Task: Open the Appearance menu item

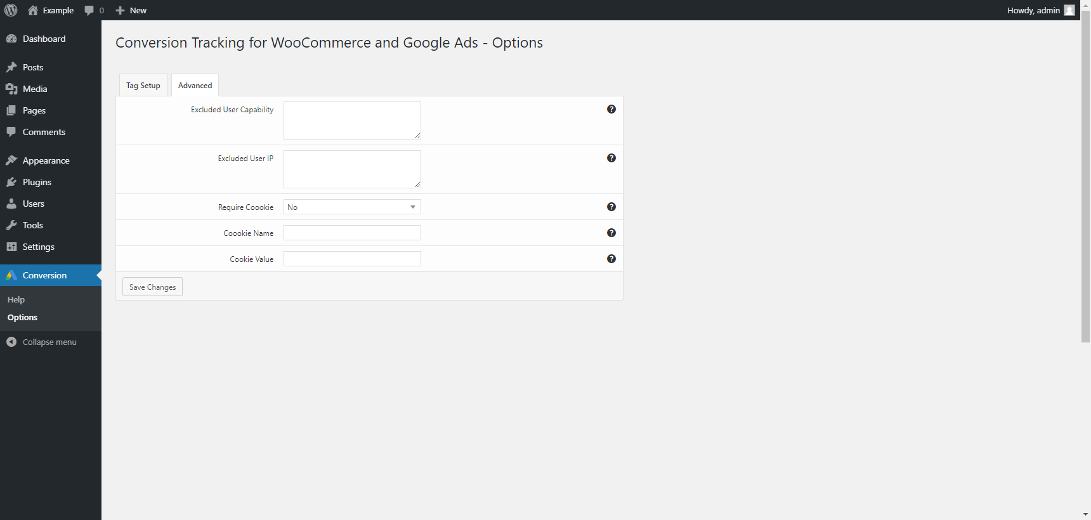Action: pyautogui.click(x=51, y=160)
